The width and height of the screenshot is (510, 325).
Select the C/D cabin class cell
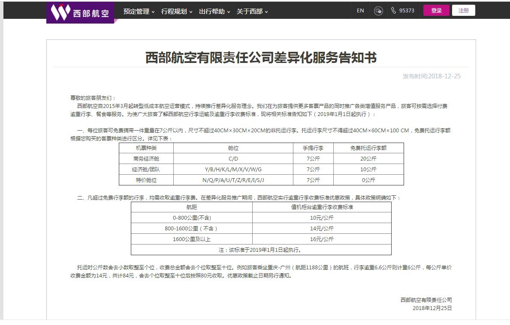point(233,159)
